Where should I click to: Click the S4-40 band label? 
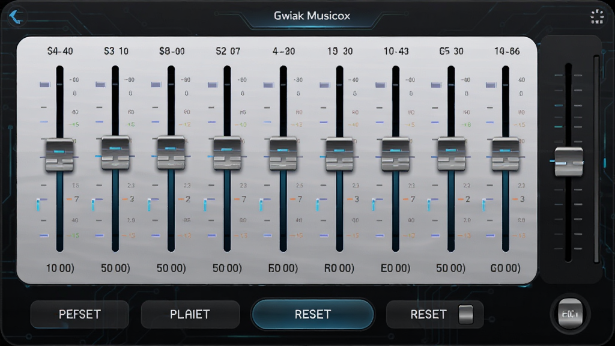tap(59, 52)
